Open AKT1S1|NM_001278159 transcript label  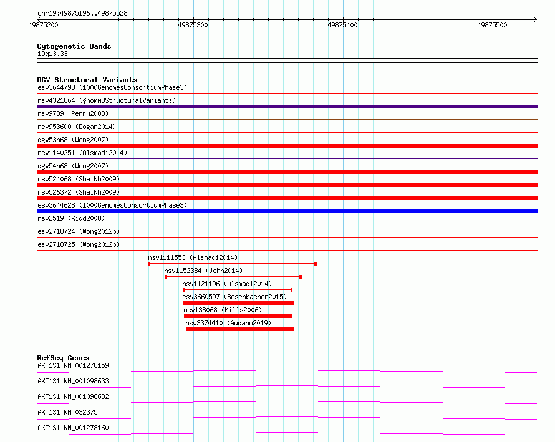click(x=73, y=365)
